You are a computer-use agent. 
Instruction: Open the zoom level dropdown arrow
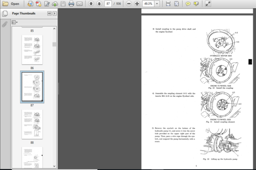tap(157, 3)
